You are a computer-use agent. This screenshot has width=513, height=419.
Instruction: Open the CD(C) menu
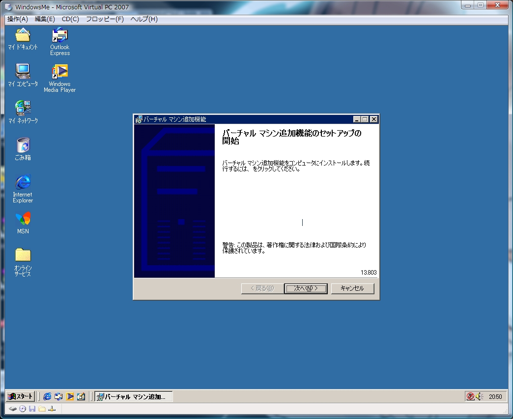point(70,19)
